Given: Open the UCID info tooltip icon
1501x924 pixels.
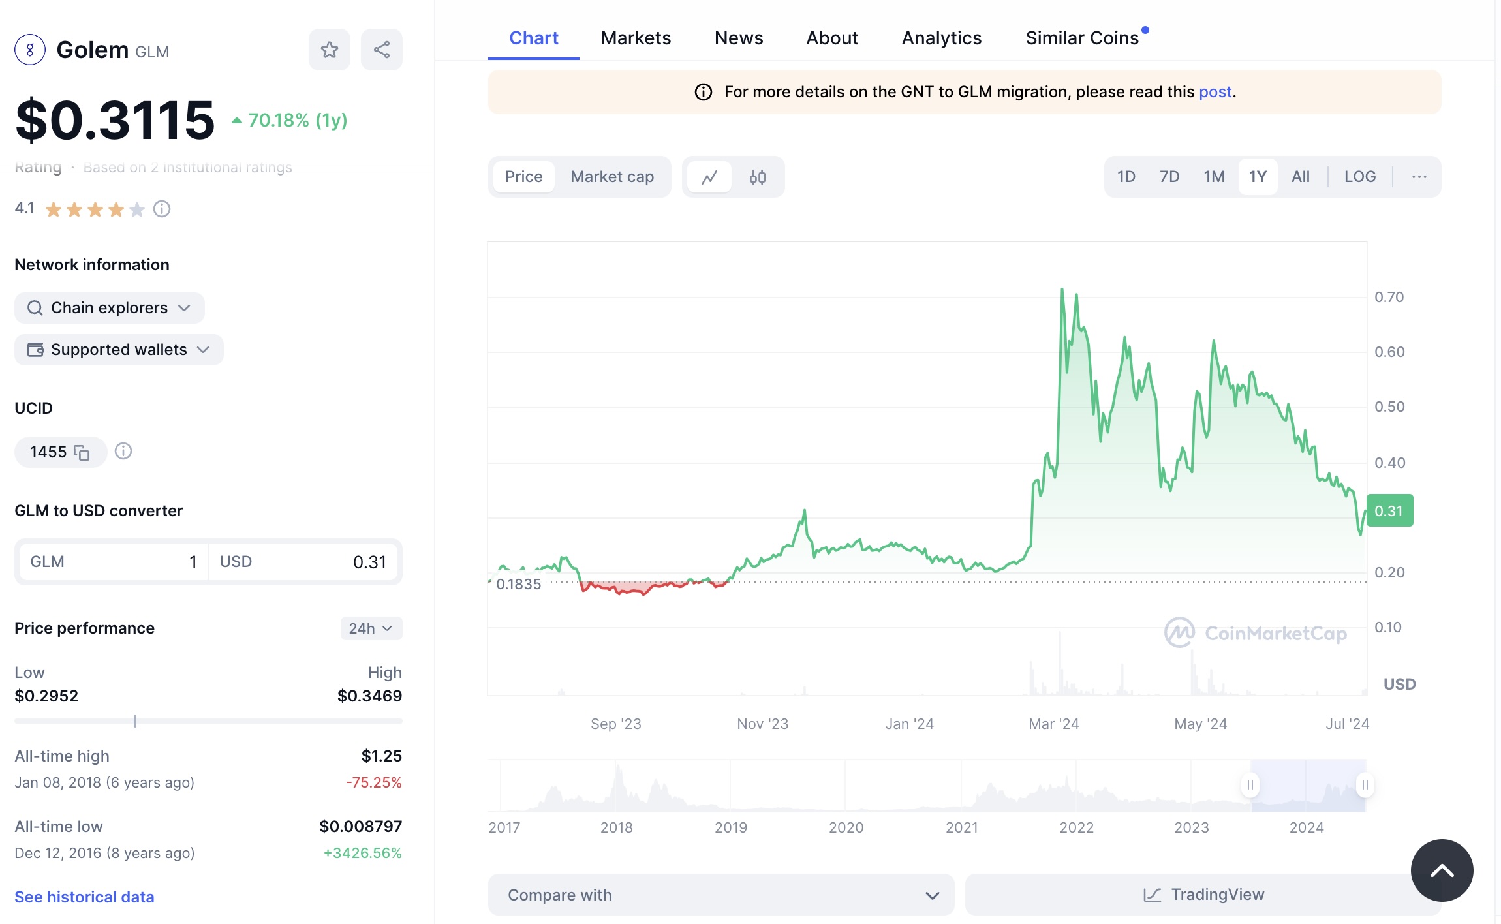Looking at the screenshot, I should click(x=123, y=451).
